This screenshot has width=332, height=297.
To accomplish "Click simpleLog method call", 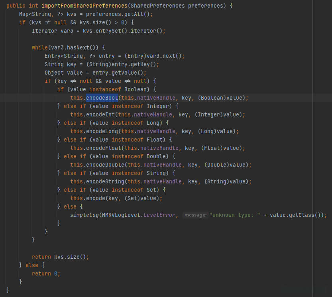I will tap(84, 215).
